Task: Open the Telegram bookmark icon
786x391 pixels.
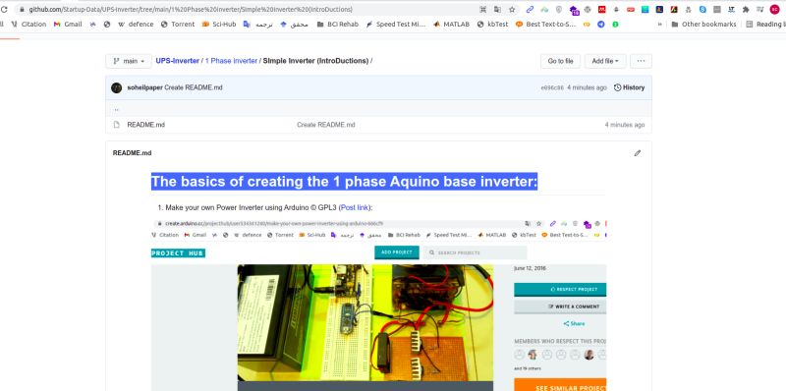Action: click(x=601, y=24)
